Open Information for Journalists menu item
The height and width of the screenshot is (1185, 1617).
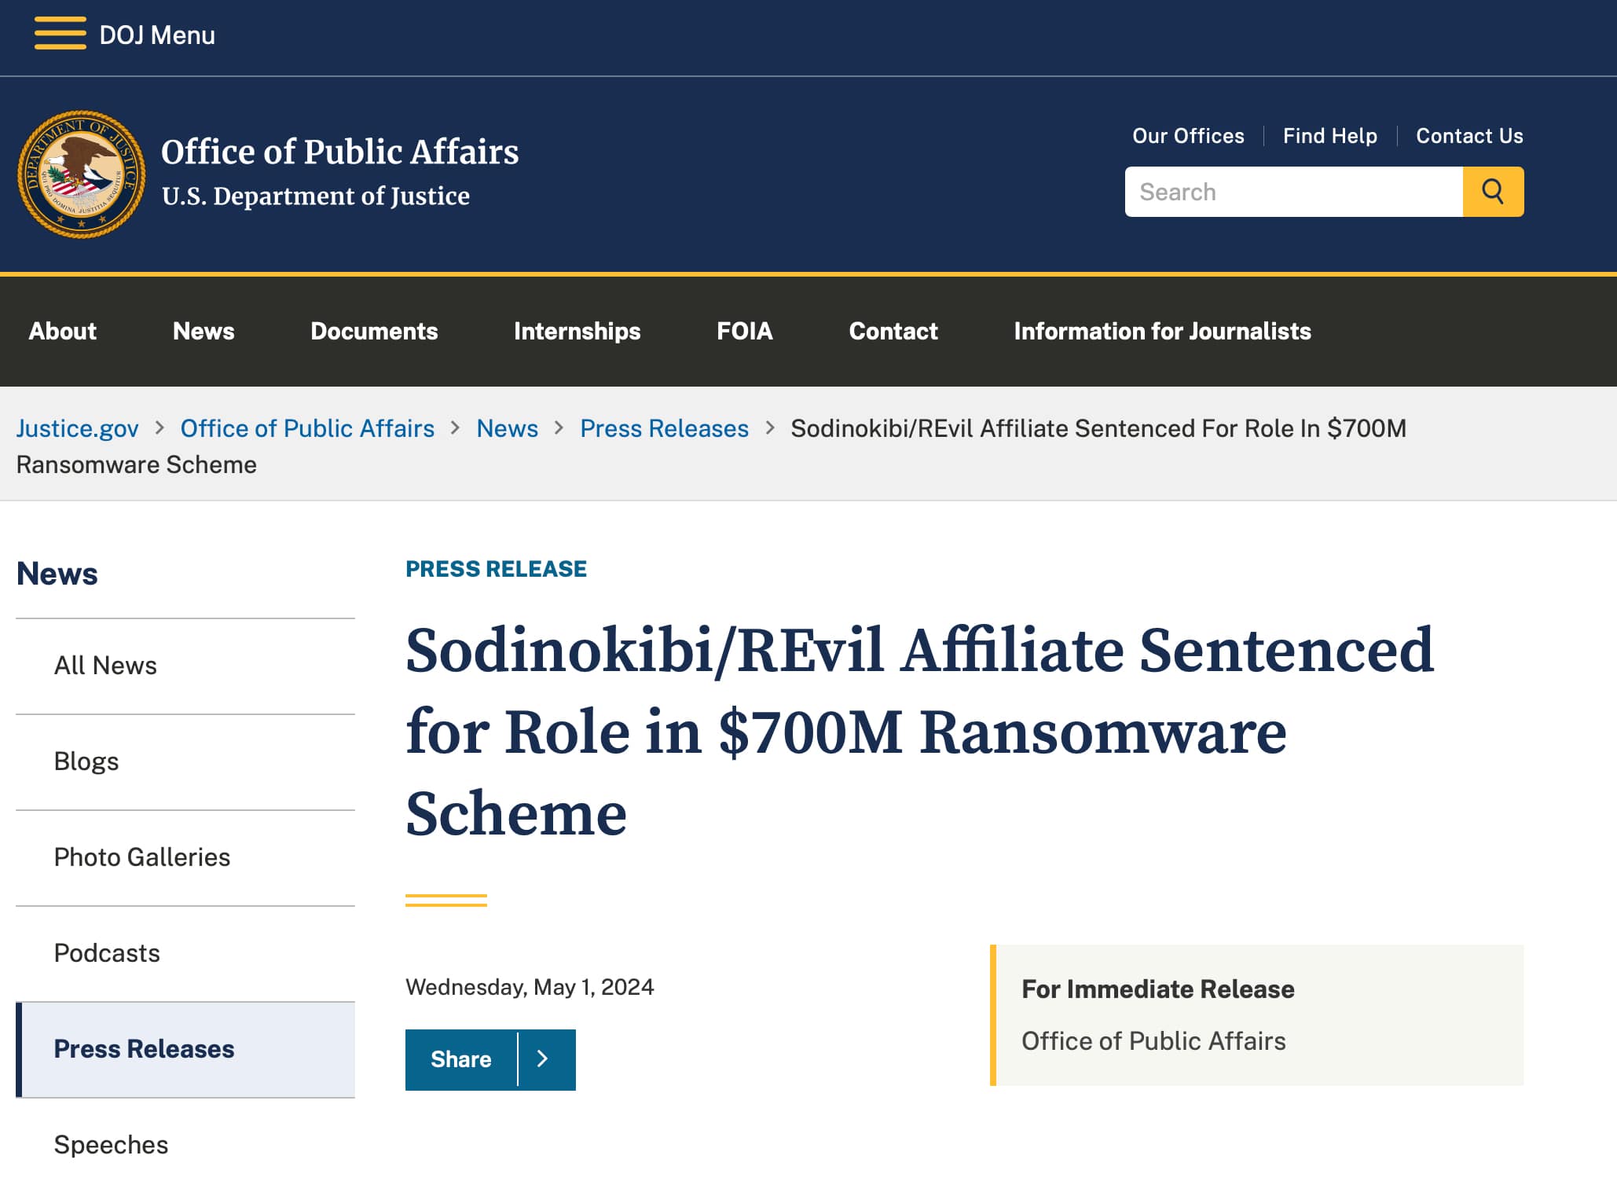point(1162,331)
